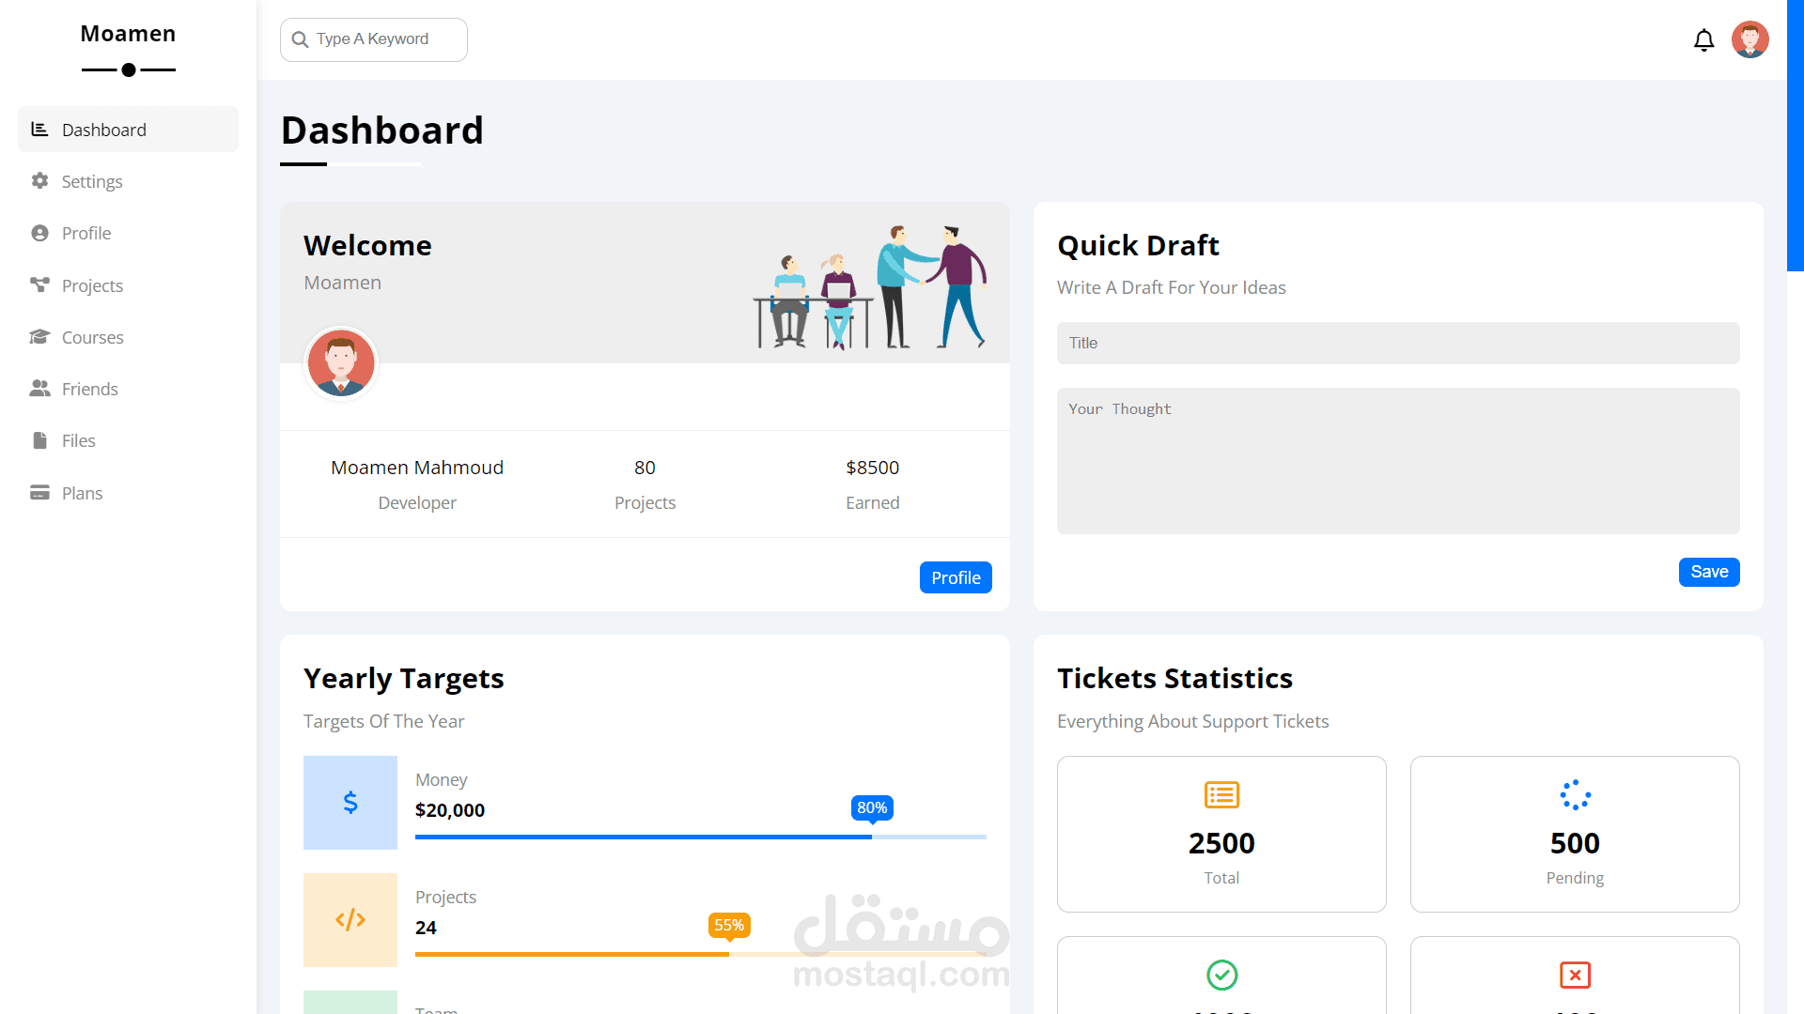The height and width of the screenshot is (1014, 1804).
Task: Click the Projects target value 24
Action: tap(426, 928)
